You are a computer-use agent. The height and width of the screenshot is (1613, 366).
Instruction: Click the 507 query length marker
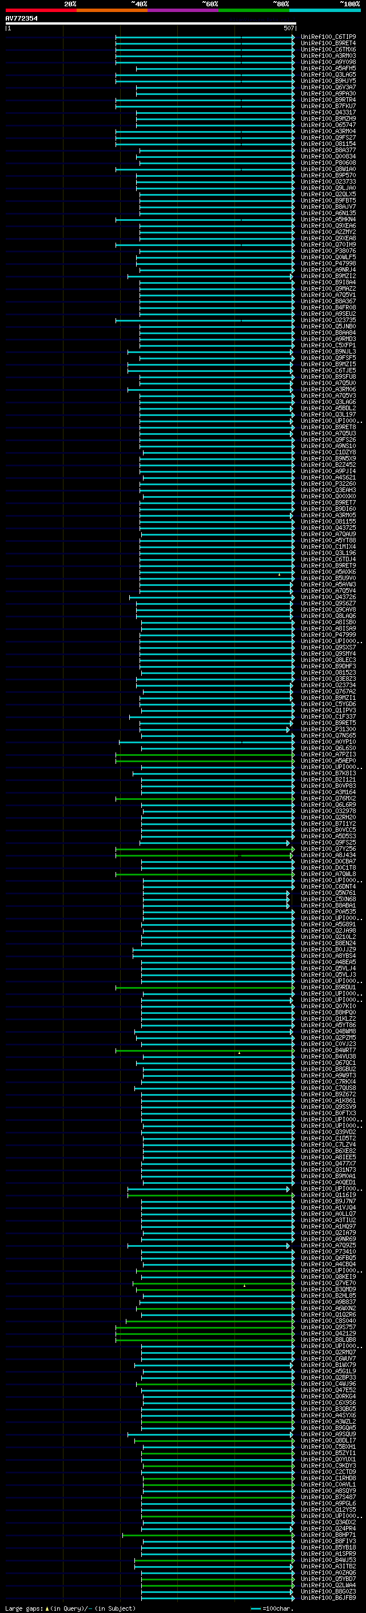pos(288,28)
